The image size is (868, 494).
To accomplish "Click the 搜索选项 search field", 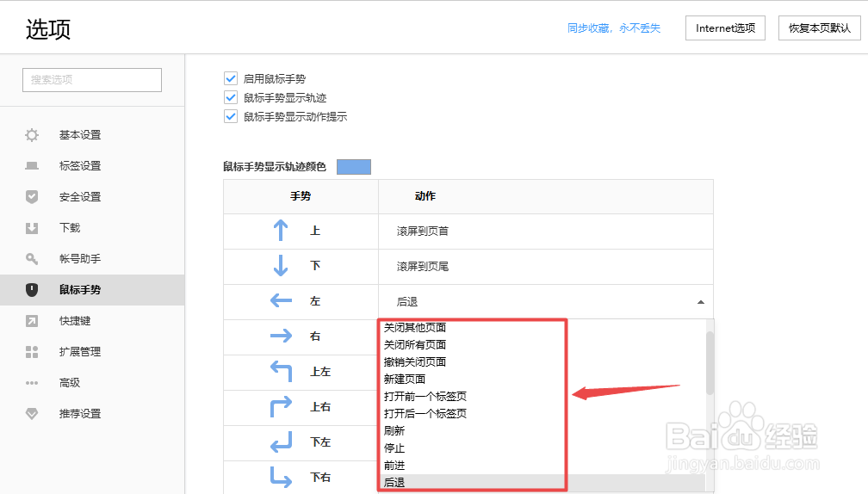I will point(92,80).
